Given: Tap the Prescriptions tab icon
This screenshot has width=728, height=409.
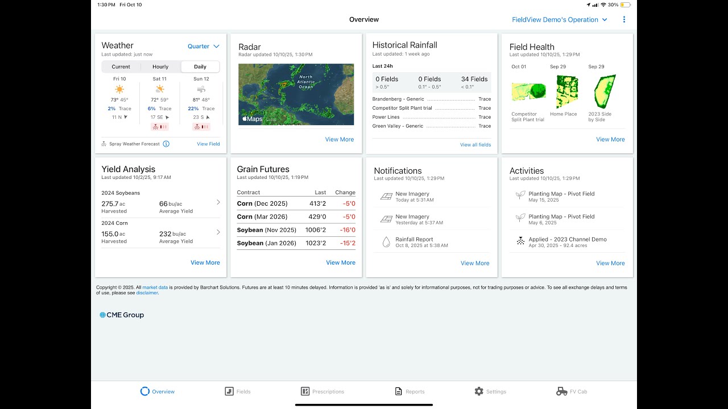Looking at the screenshot, I should tap(305, 391).
